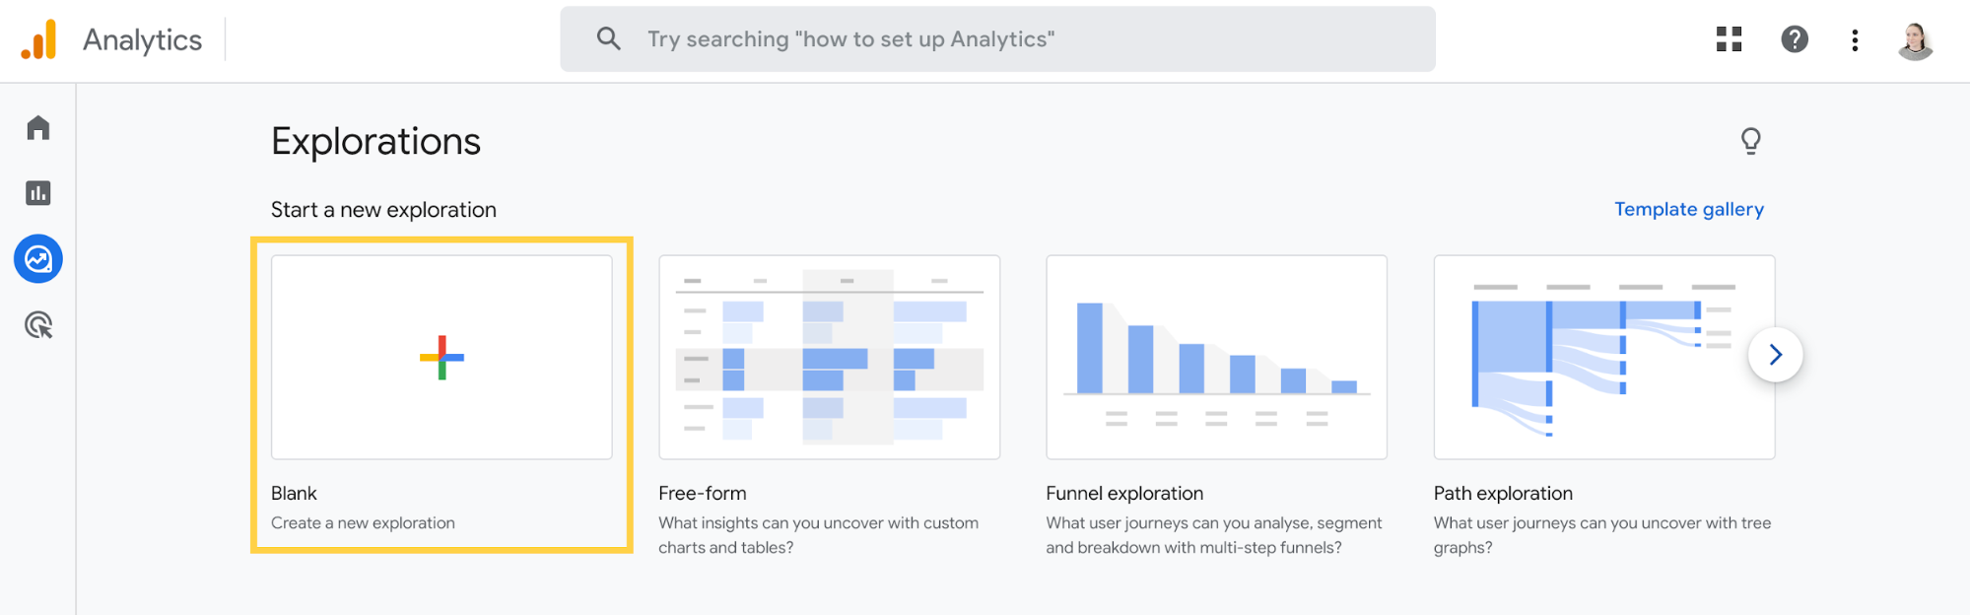
Task: Click the insights lightbulb icon
Action: 1750,141
